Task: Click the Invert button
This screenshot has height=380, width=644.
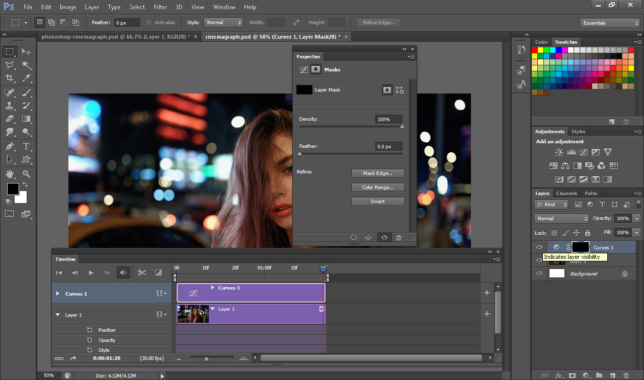Action: 377,202
